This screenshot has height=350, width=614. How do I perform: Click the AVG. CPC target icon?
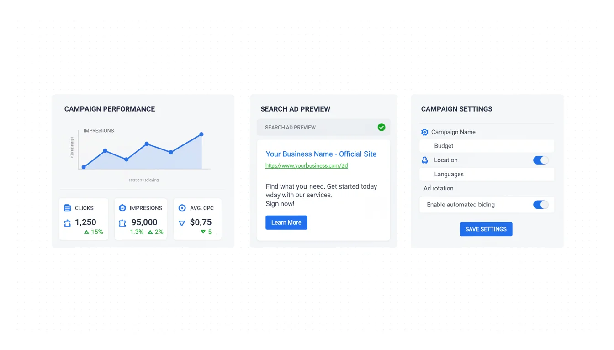[x=182, y=208]
